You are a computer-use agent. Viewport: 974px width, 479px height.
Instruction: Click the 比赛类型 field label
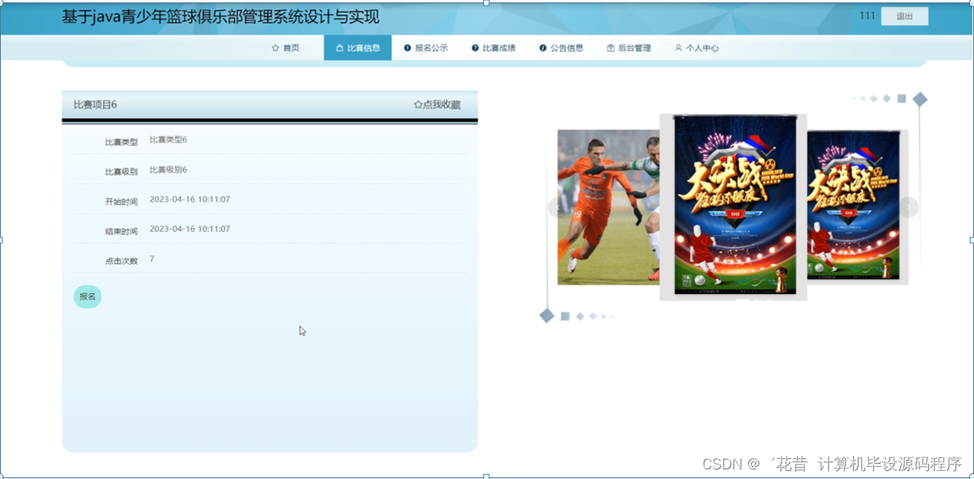pos(121,143)
